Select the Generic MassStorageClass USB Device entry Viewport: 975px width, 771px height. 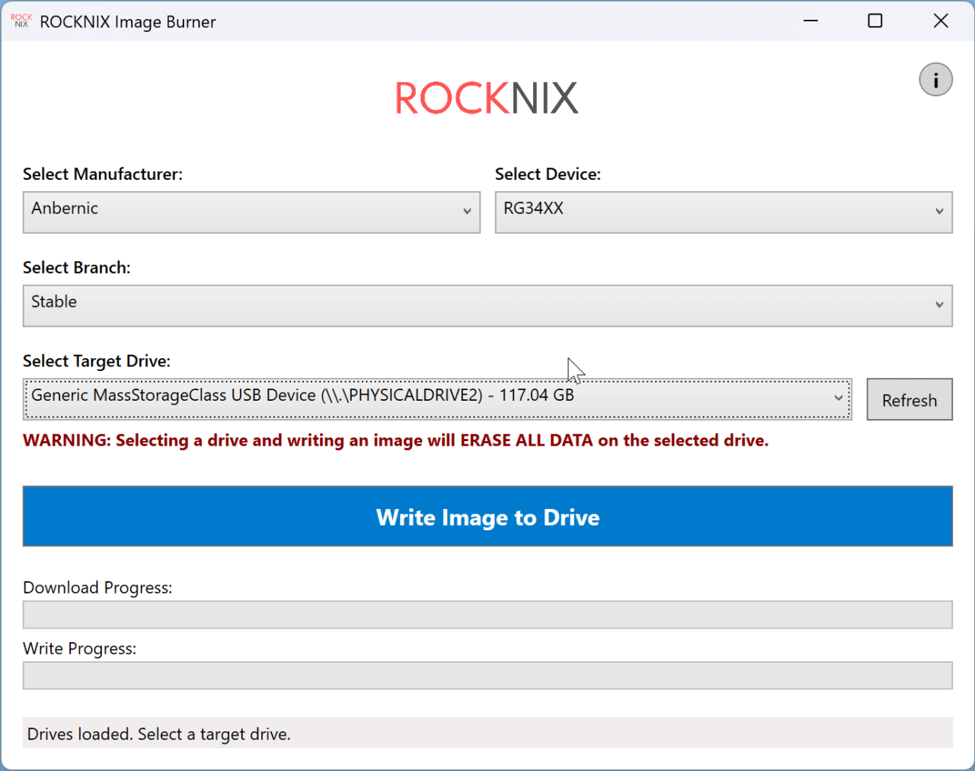pos(305,395)
